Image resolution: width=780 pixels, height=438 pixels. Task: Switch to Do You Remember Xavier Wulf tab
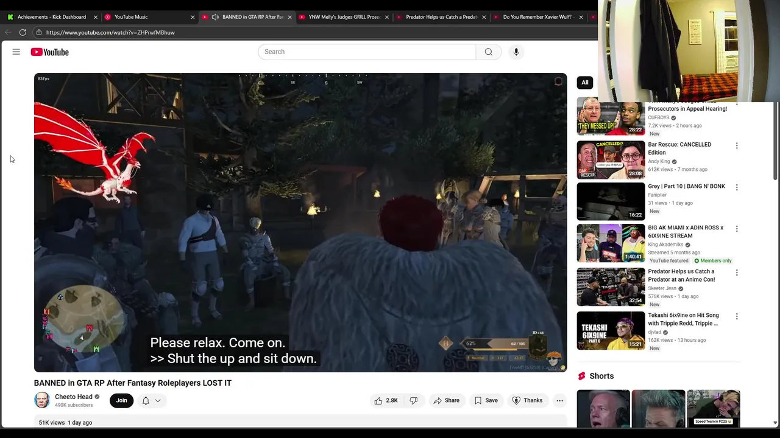[x=537, y=17]
